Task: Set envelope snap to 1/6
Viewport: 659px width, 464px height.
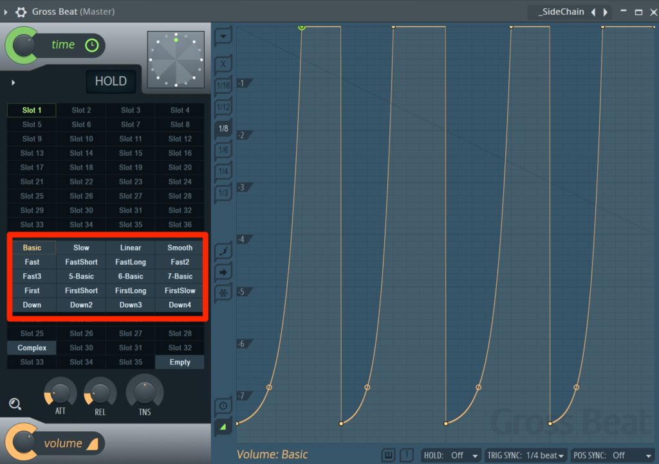Action: click(223, 150)
